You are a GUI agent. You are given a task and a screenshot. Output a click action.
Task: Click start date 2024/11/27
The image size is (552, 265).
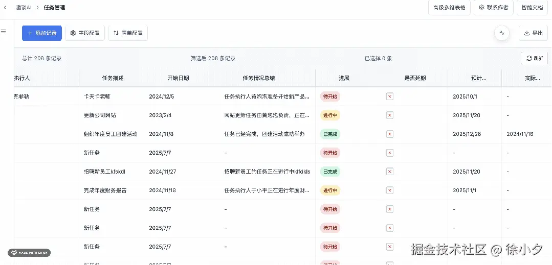click(x=163, y=172)
